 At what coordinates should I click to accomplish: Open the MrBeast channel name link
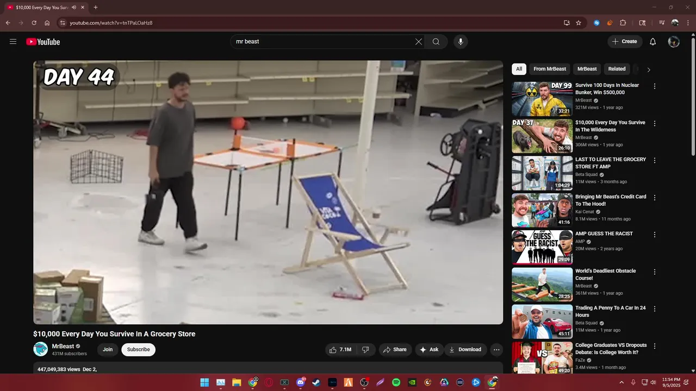pyautogui.click(x=63, y=346)
